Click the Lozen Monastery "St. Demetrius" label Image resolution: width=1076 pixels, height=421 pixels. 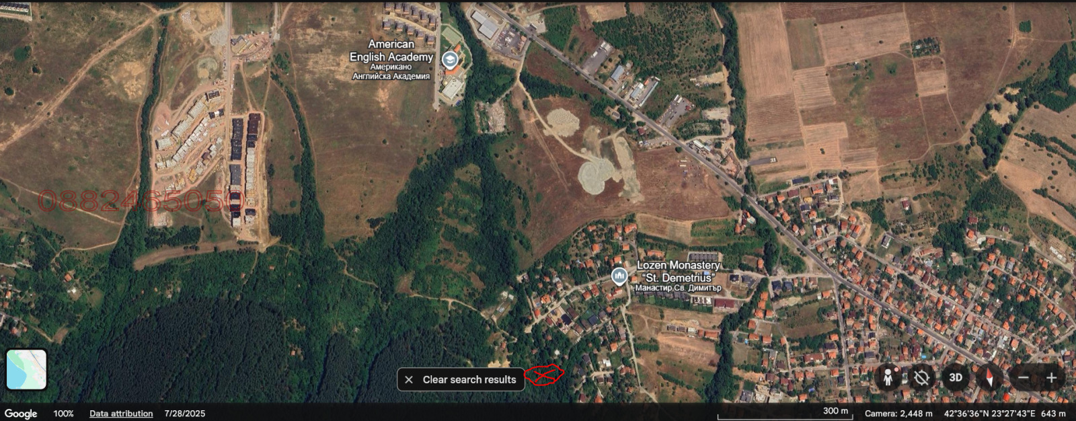(678, 272)
